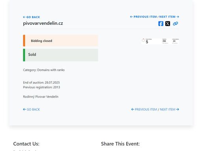Open bottom PREVIOUS ITEM link
Screen dimensions: 202x151
(146, 109)
